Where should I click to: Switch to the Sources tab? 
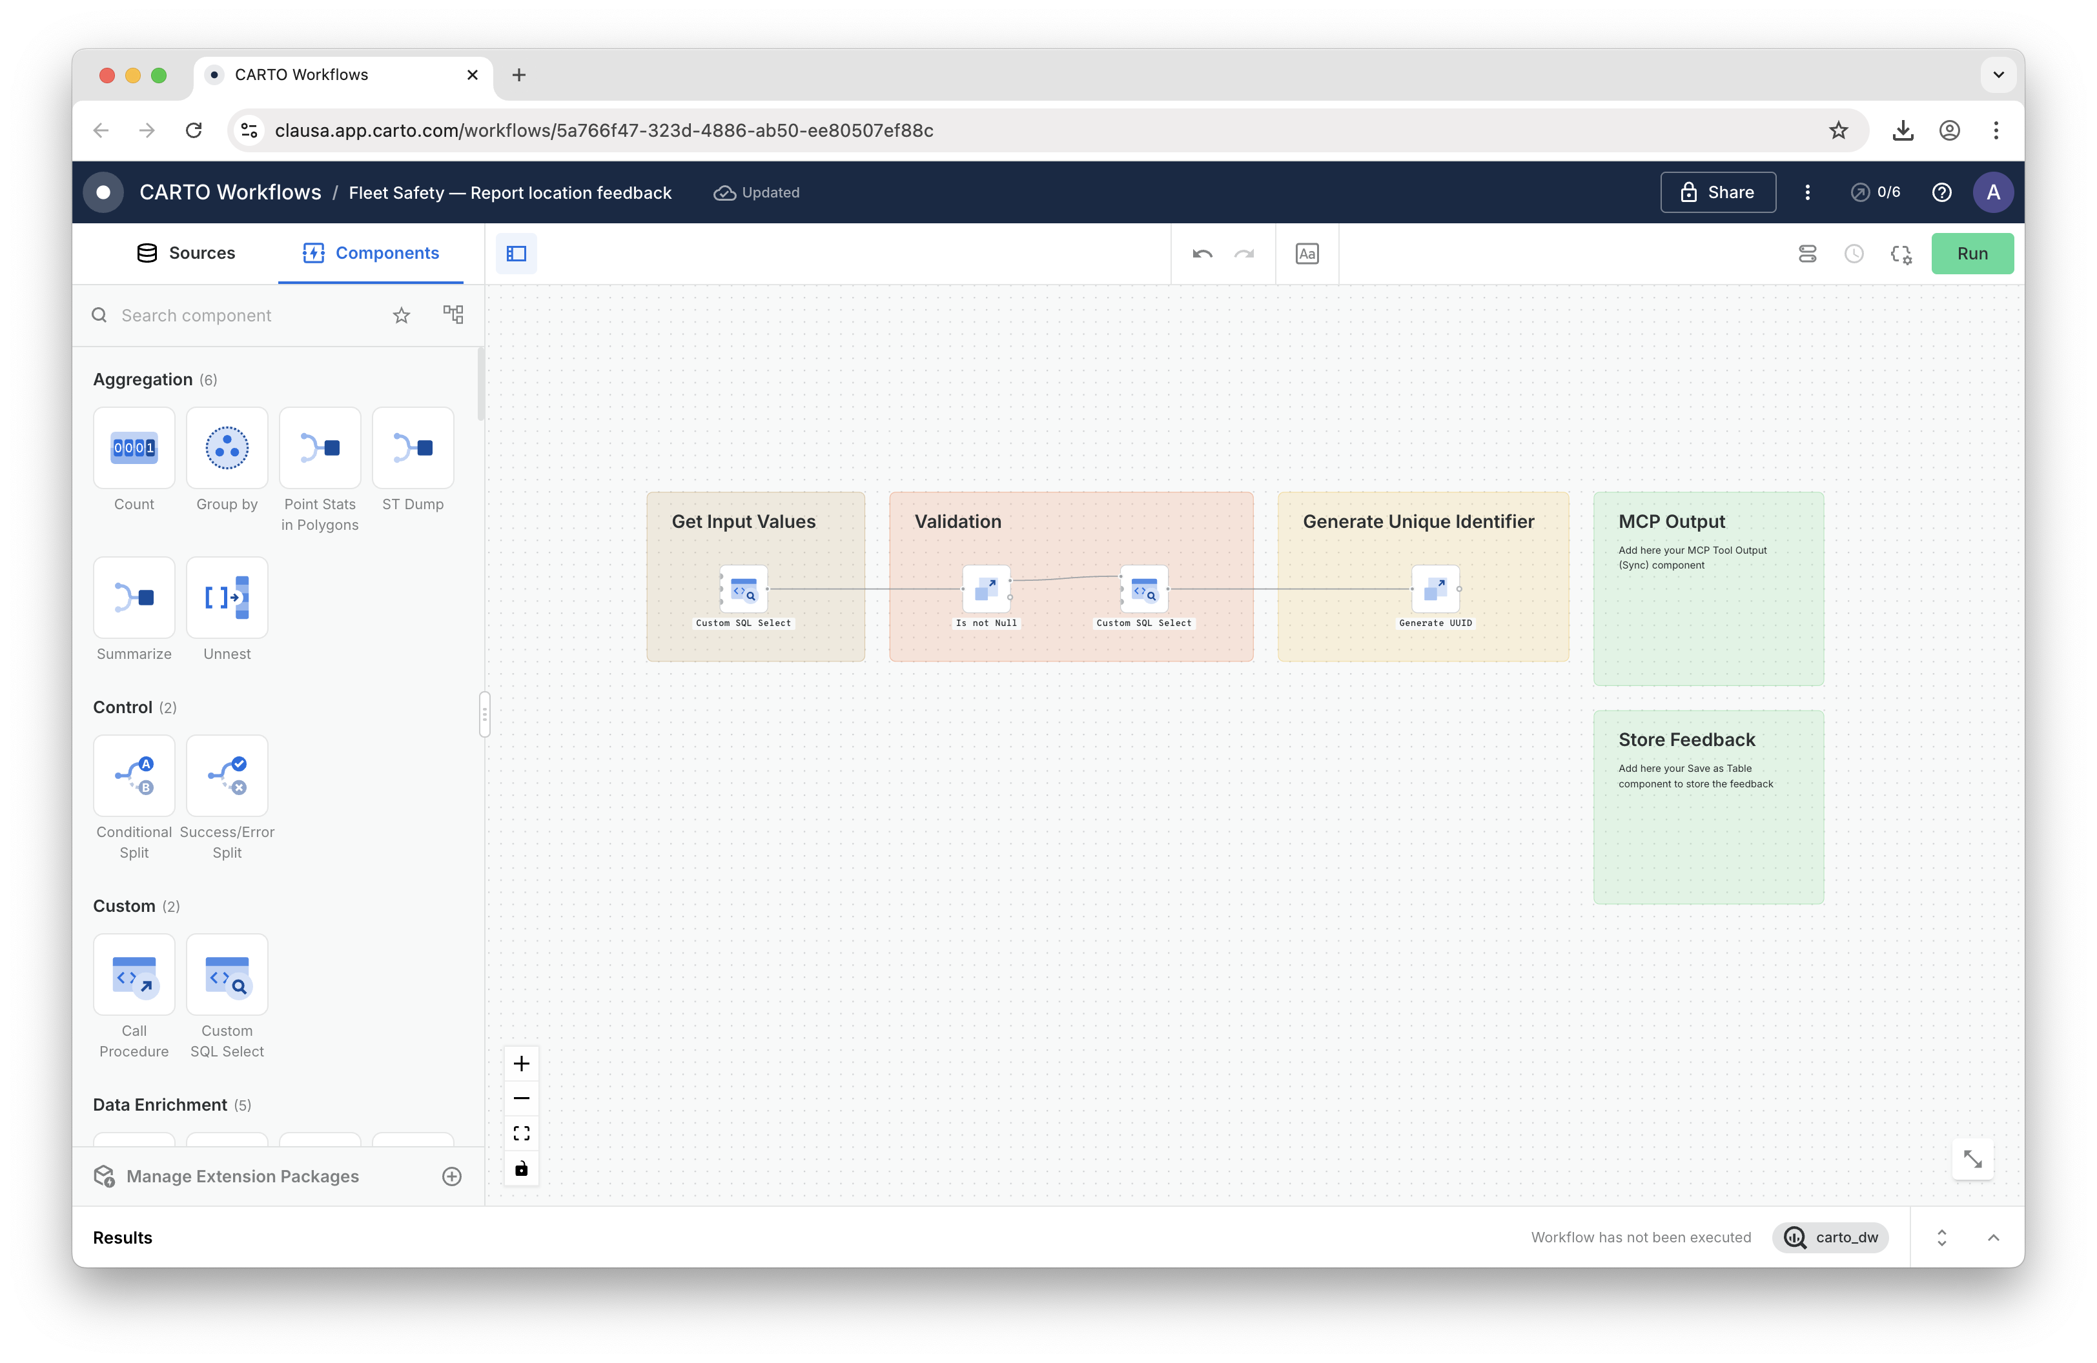(186, 253)
